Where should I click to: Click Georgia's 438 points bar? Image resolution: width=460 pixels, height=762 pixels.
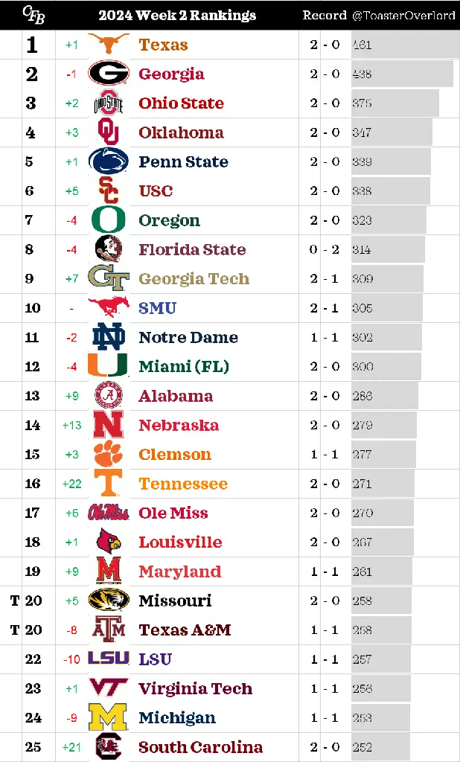pos(402,74)
